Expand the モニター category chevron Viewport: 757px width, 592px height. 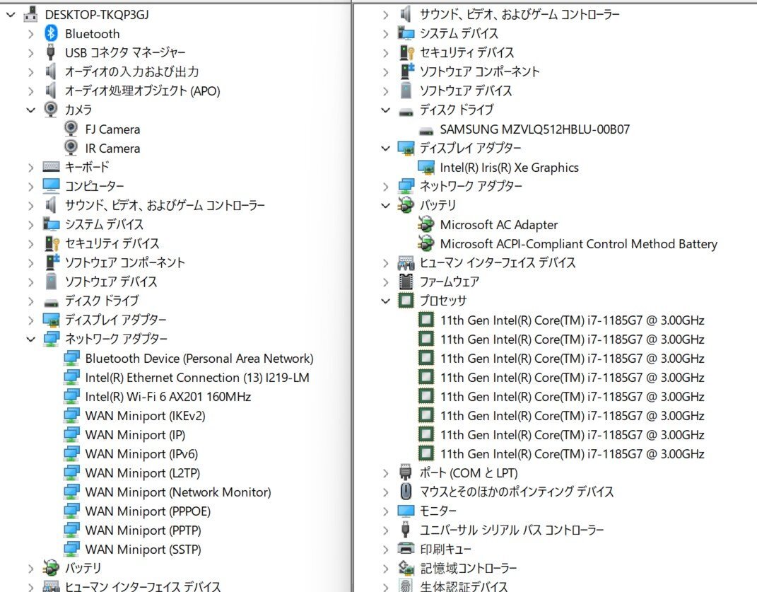pyautogui.click(x=386, y=511)
